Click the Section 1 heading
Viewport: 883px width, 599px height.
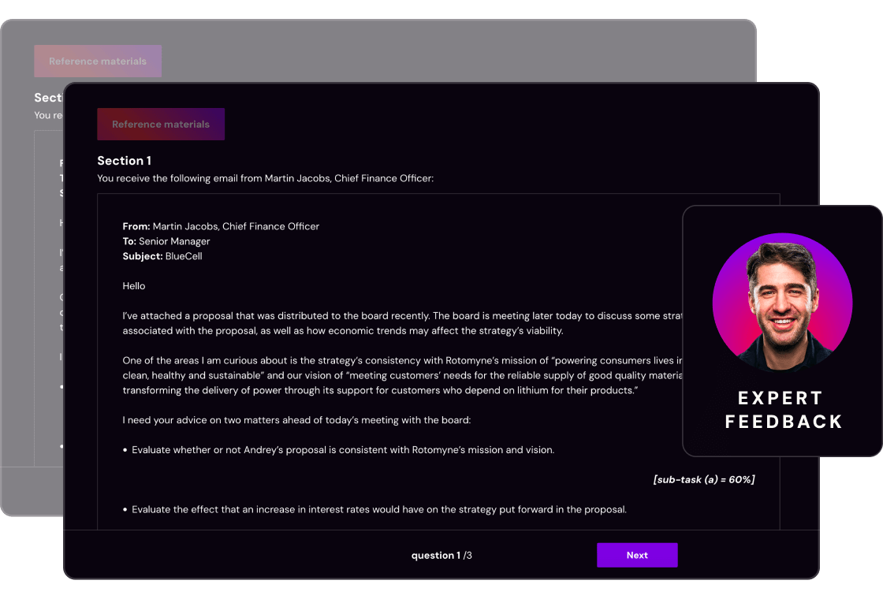click(x=124, y=161)
